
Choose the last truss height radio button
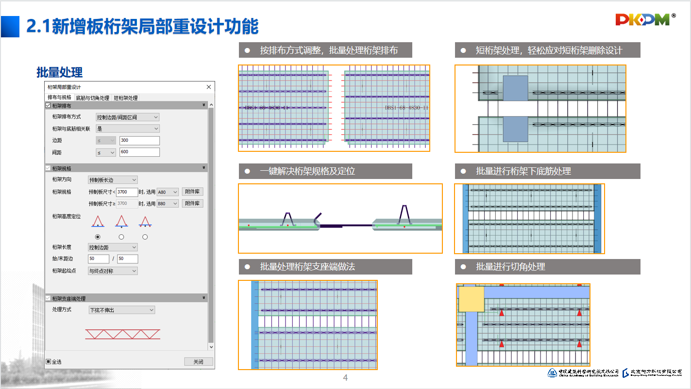tap(145, 237)
